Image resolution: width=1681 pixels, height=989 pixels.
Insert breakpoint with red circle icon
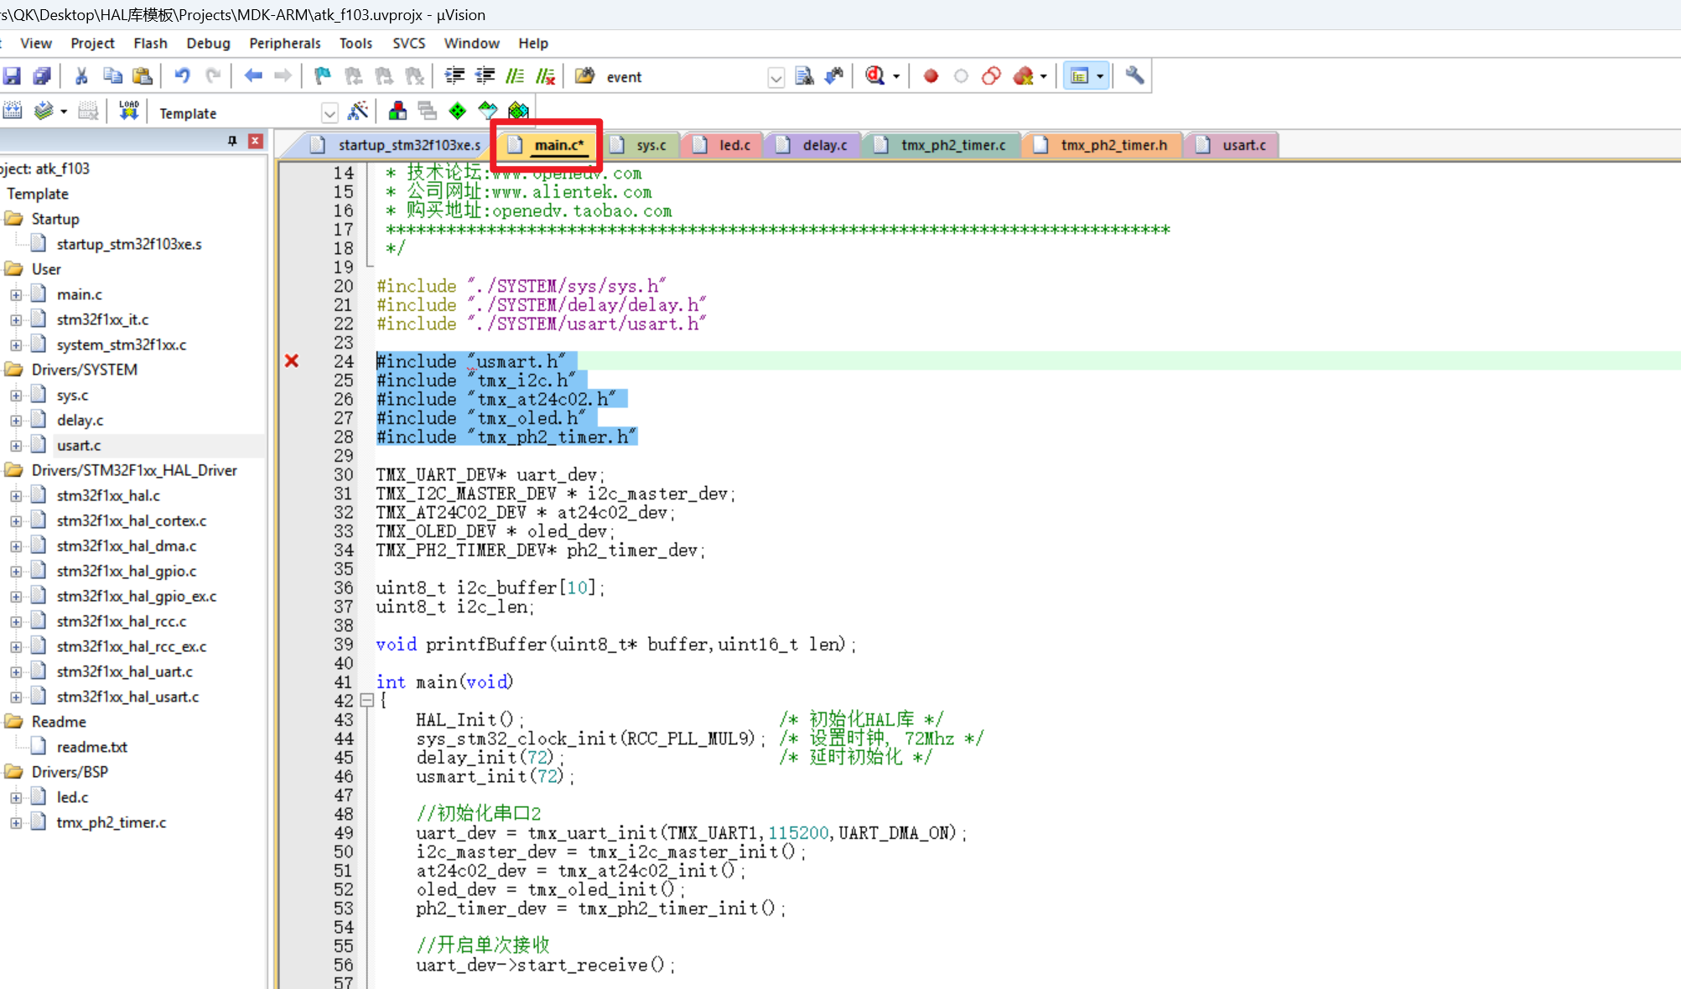pos(931,76)
